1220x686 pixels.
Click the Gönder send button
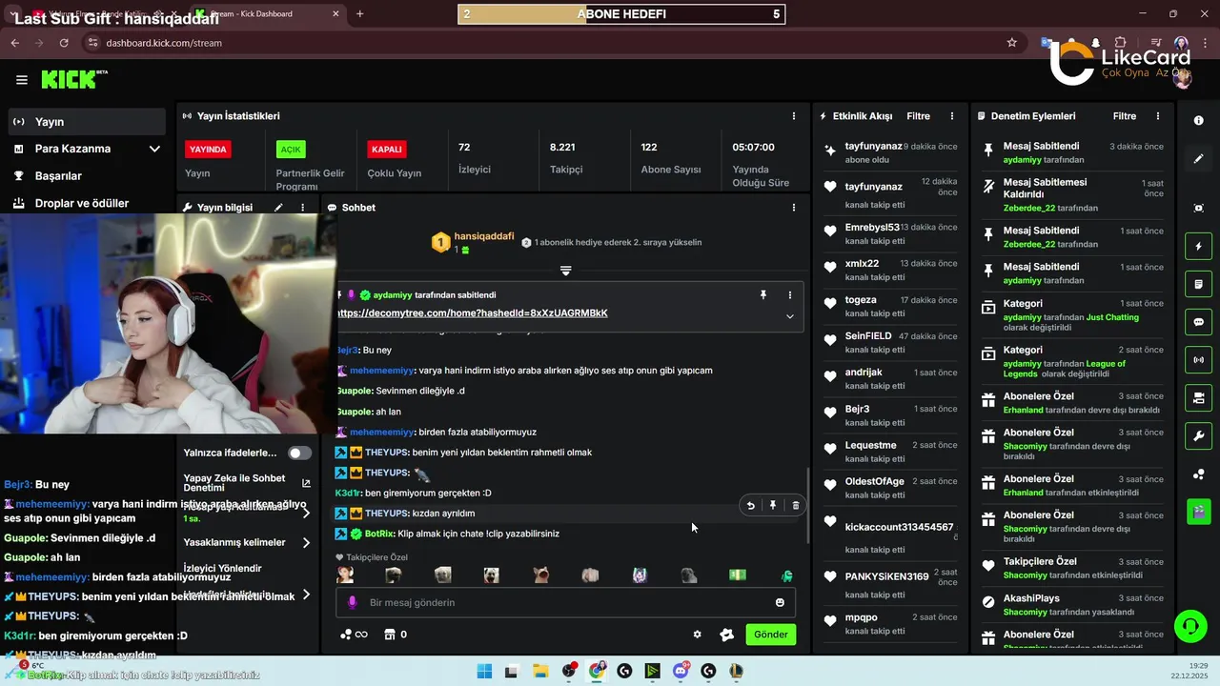pos(770,635)
